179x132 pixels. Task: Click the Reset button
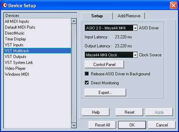[x=129, y=112]
